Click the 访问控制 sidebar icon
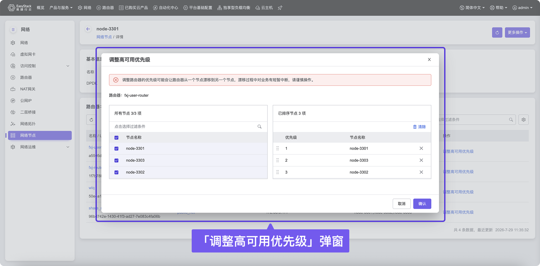Image resolution: width=540 pixels, height=266 pixels. click(13, 66)
